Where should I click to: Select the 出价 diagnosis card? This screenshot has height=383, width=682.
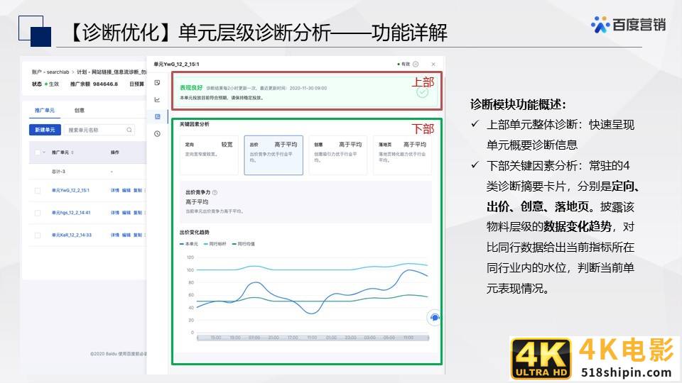point(274,155)
